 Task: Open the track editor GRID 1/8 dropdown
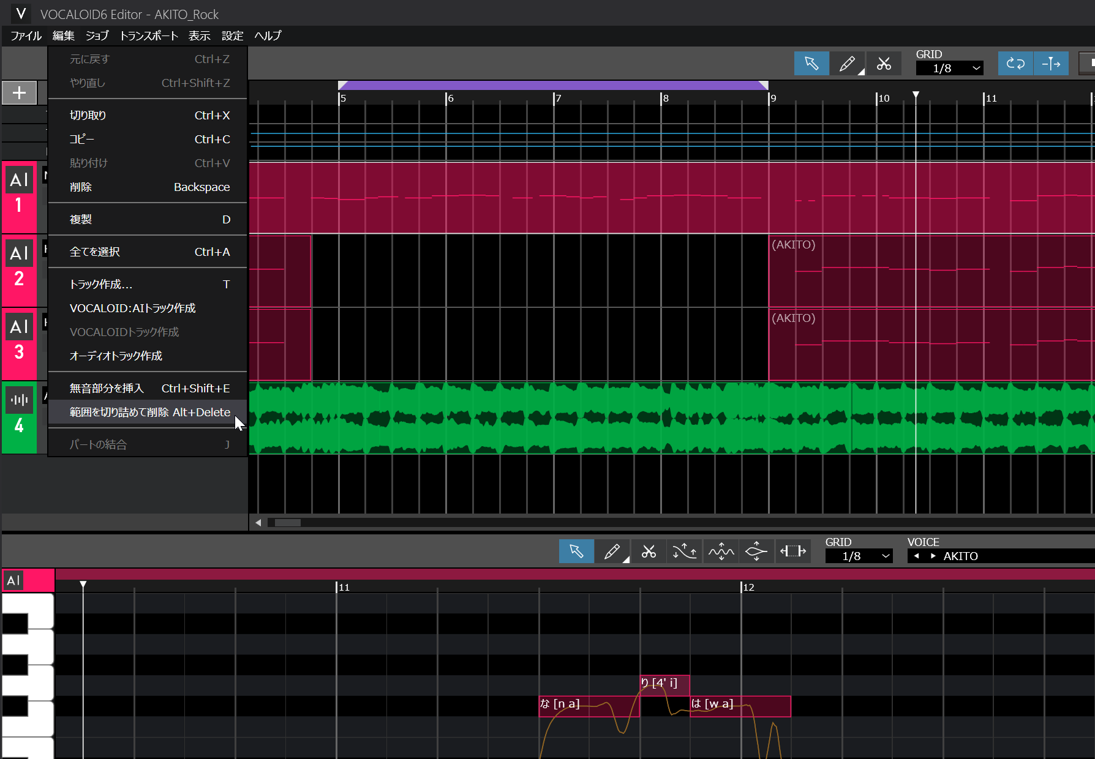[949, 69]
